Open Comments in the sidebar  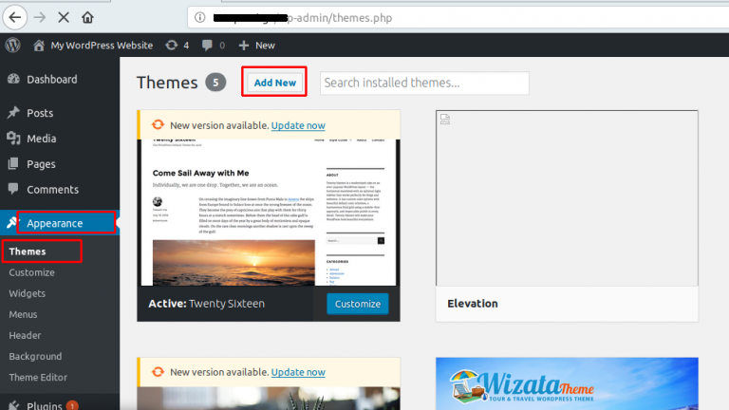[52, 190]
